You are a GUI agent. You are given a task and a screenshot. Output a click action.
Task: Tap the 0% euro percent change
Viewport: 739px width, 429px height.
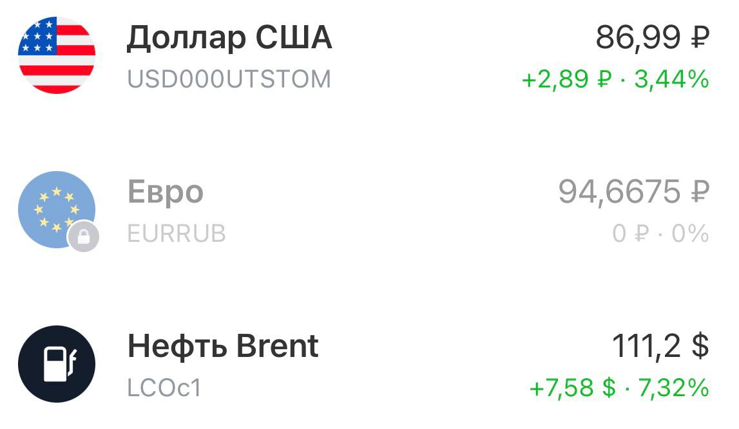click(689, 233)
